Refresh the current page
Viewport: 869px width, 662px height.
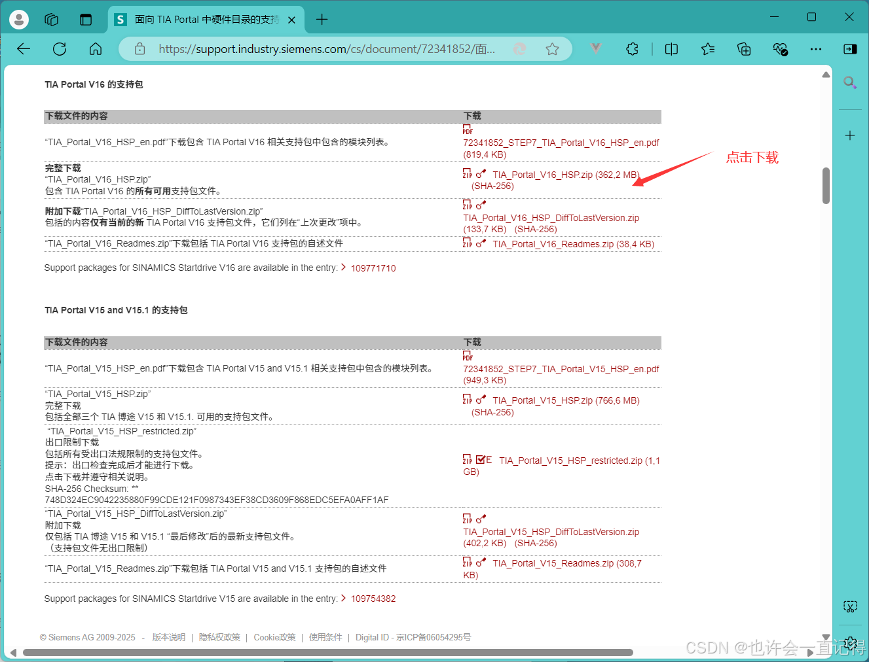pyautogui.click(x=60, y=49)
